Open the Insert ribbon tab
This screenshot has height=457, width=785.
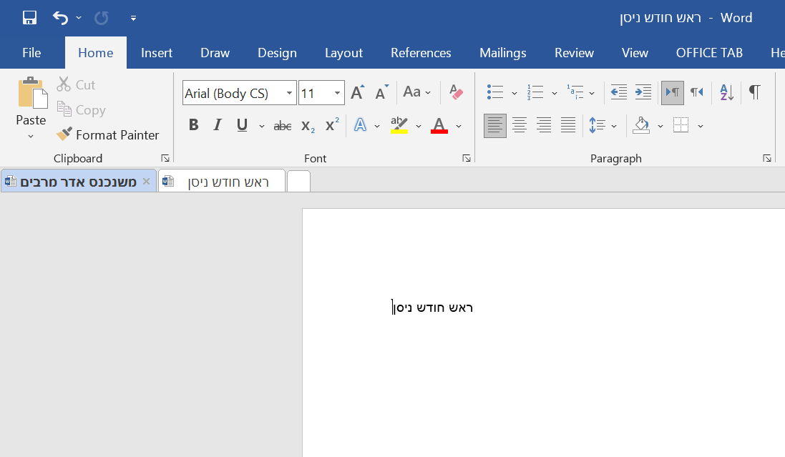tap(157, 53)
